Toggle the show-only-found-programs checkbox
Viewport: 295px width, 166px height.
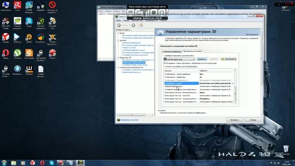165,63
